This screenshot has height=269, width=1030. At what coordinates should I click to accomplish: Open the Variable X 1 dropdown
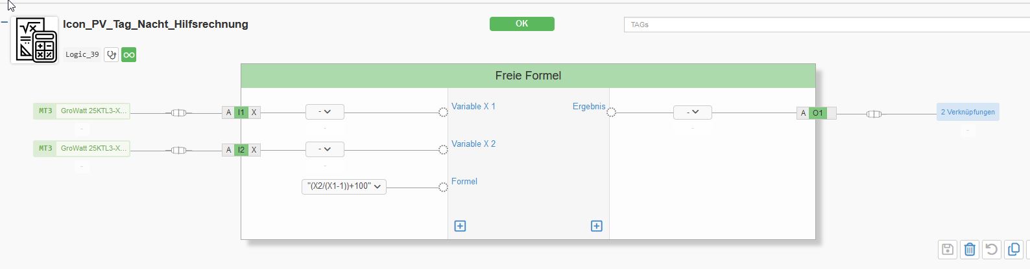[x=325, y=112]
